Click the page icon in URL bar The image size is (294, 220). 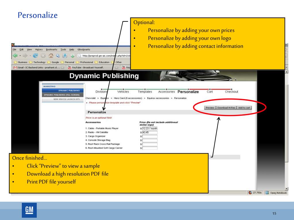(80, 56)
